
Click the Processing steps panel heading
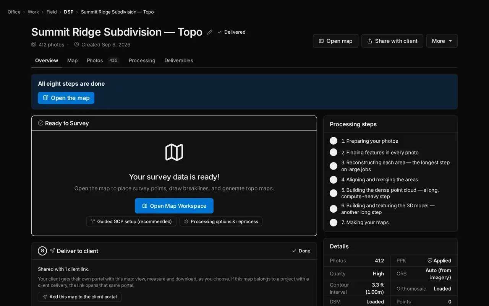coord(353,124)
